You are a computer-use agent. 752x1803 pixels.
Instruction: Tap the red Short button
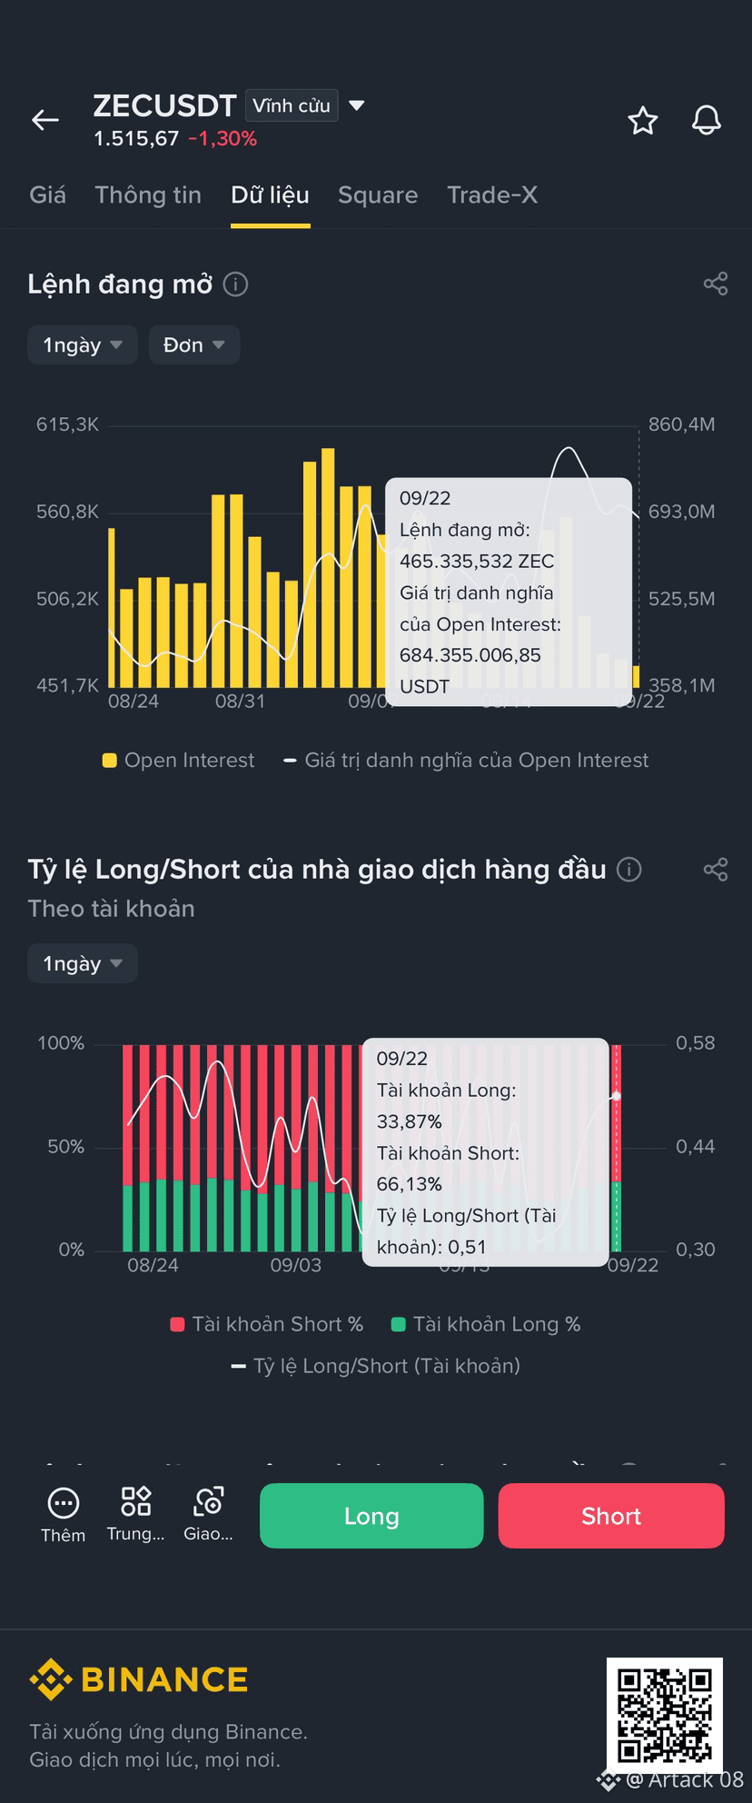[x=611, y=1516]
